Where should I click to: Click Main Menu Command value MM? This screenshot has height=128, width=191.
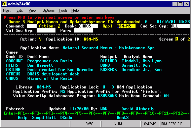[x=166, y=96]
